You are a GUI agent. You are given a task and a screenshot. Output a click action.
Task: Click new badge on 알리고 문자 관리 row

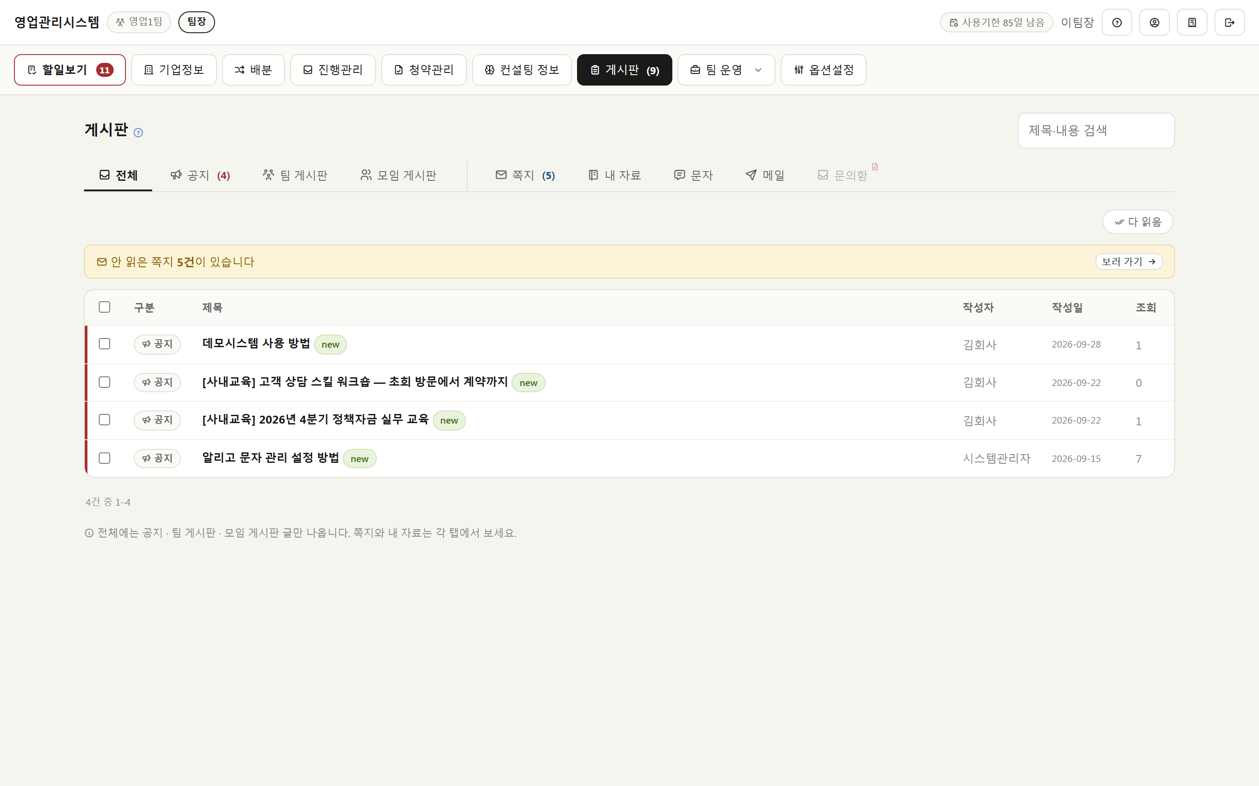(359, 459)
